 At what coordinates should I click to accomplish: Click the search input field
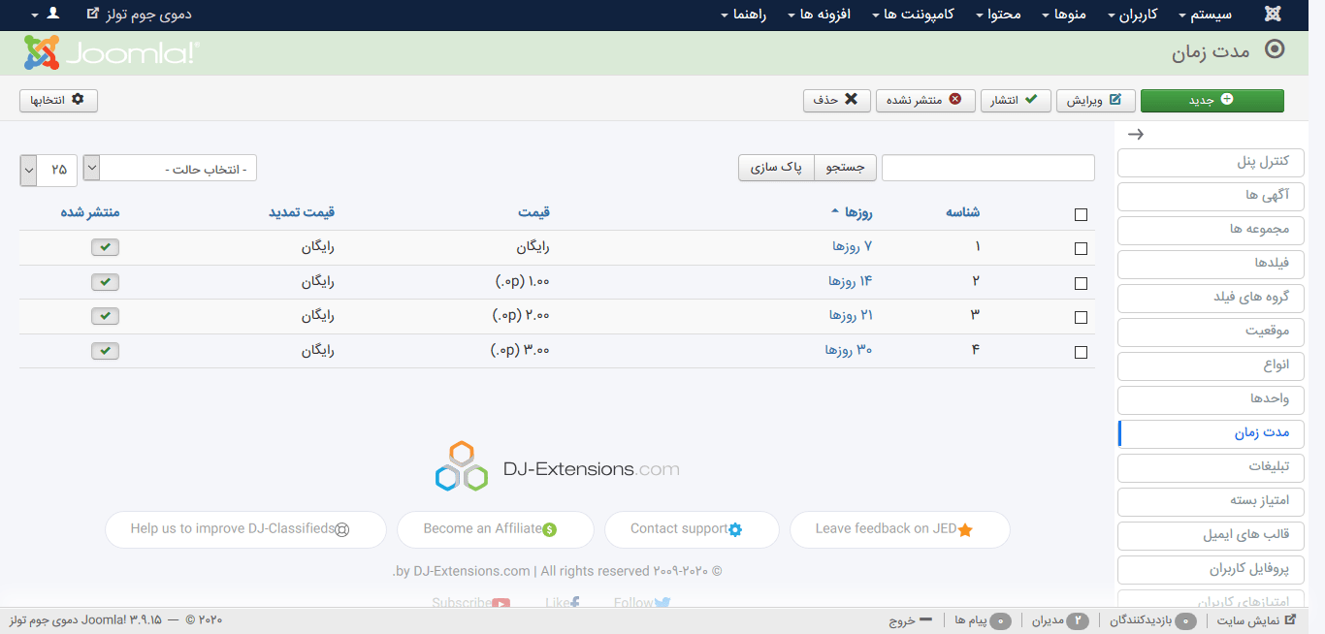(987, 168)
